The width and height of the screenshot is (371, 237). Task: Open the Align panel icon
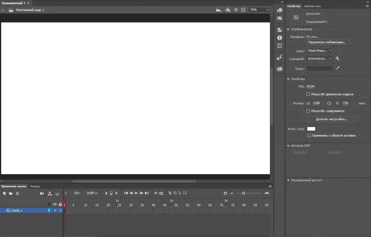(x=279, y=30)
